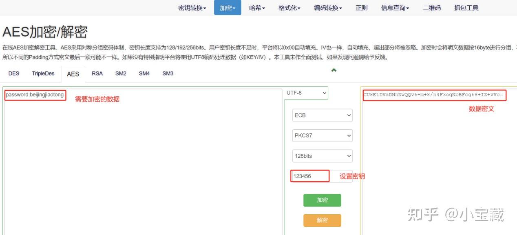517x235 pixels.
Task: Open the 加密 navigation menu
Action: 227,7
